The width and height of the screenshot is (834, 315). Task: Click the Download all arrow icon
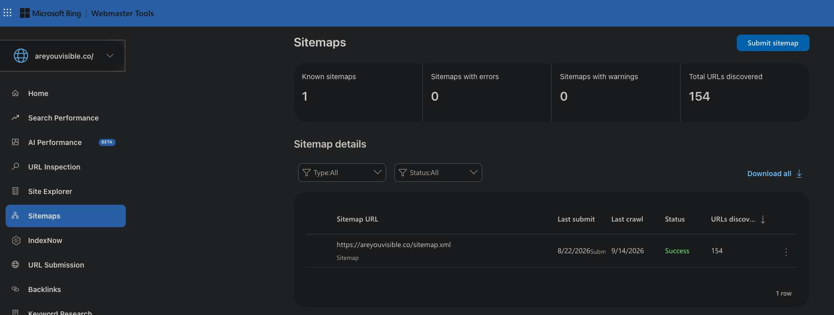coord(799,174)
